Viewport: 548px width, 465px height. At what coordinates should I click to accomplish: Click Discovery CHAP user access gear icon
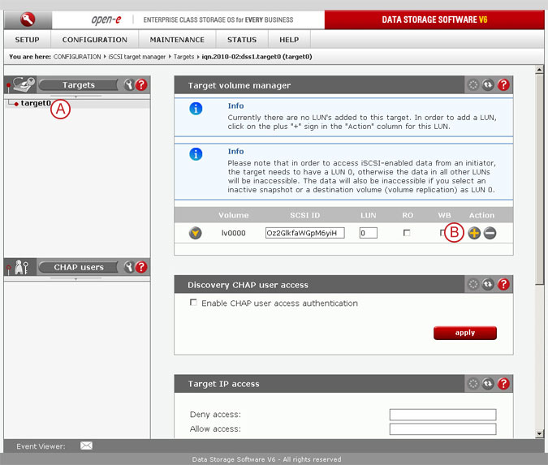tap(472, 284)
